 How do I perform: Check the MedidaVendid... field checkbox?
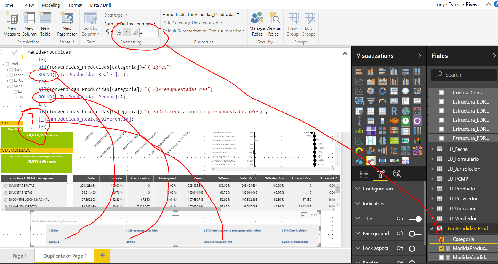(x=441, y=257)
